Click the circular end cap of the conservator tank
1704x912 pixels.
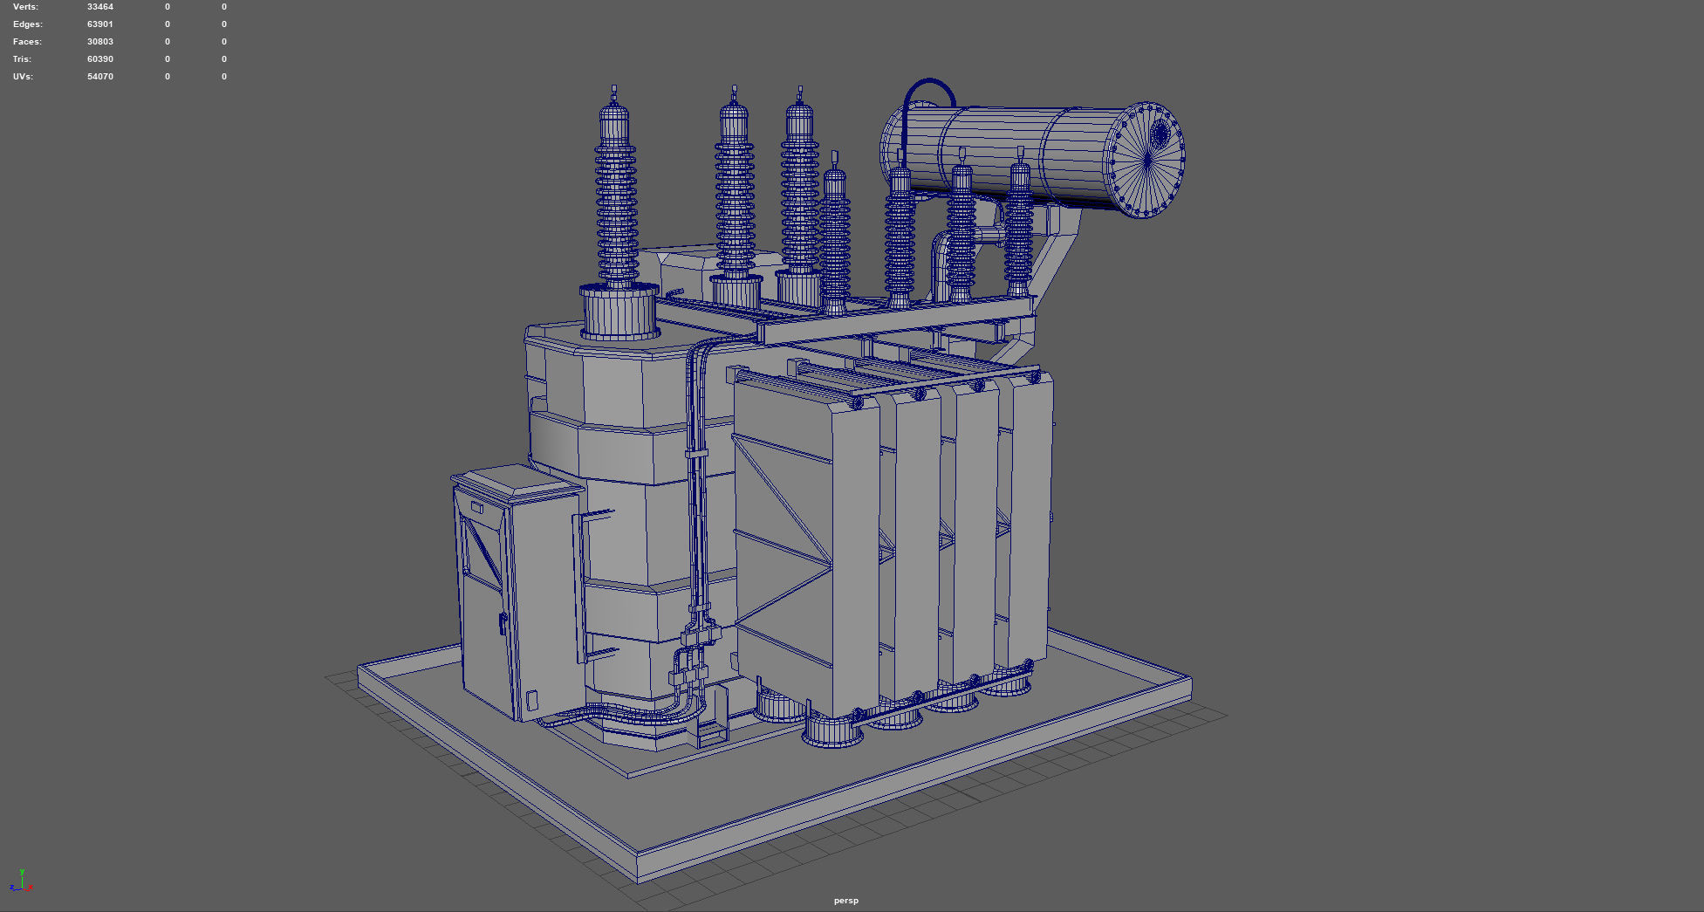click(x=1147, y=157)
